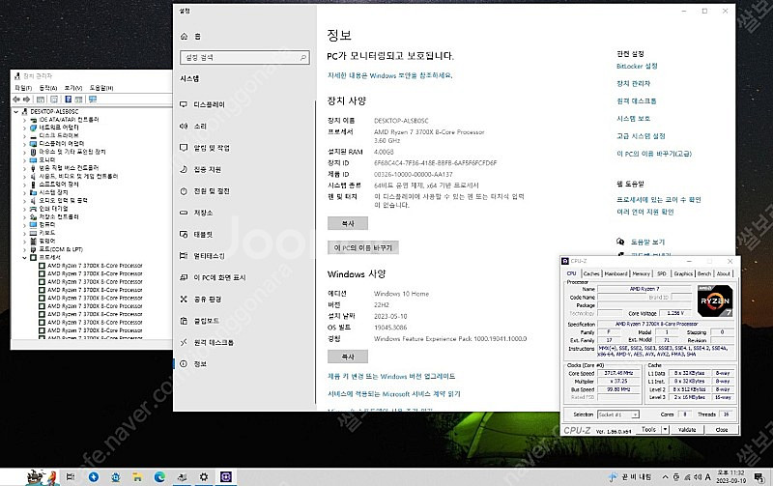The image size is (773, 486).
Task: Expand 디스크 드라이브 node
Action: point(24,135)
